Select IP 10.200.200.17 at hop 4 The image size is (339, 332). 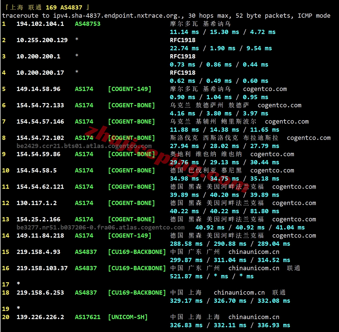pyautogui.click(x=40, y=73)
